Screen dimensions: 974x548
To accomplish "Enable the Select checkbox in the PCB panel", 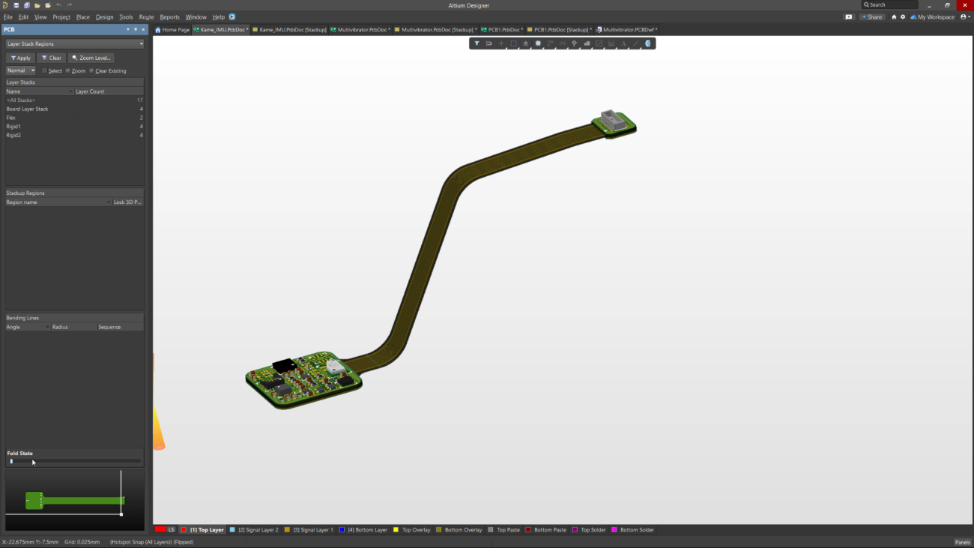I will click(x=44, y=70).
